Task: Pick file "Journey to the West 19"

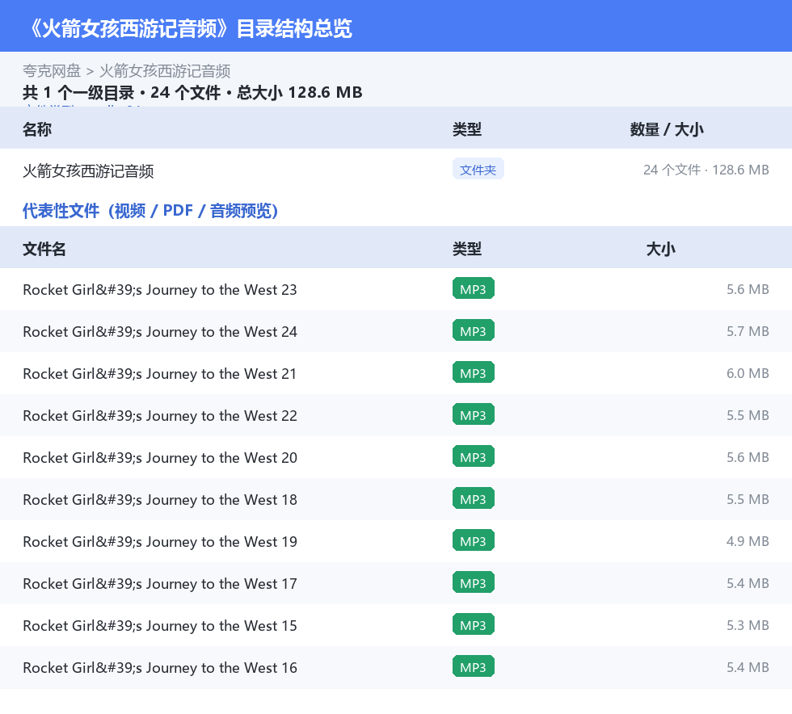Action: (160, 541)
